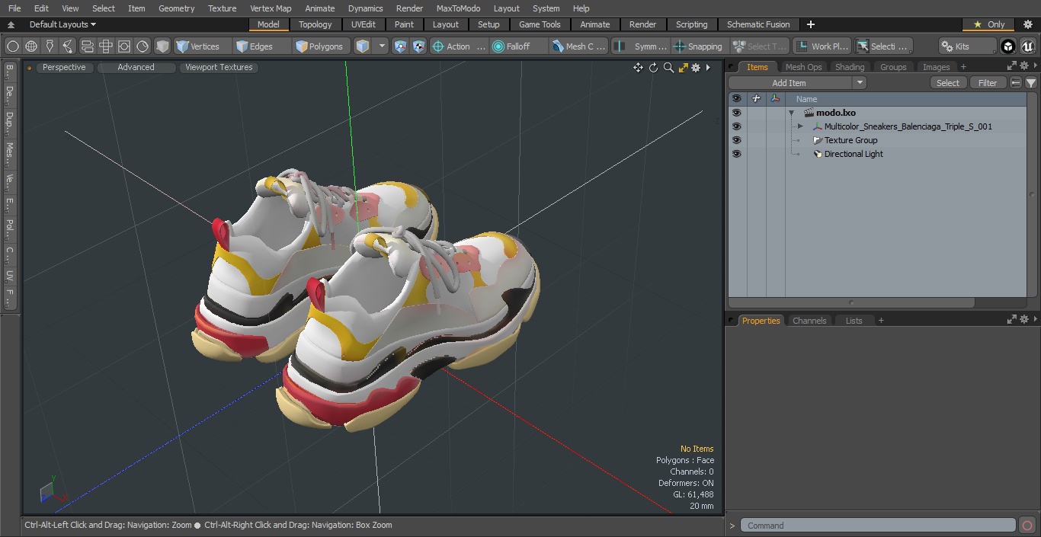This screenshot has height=537, width=1041.
Task: Click the Select button in Items panel
Action: click(x=948, y=83)
